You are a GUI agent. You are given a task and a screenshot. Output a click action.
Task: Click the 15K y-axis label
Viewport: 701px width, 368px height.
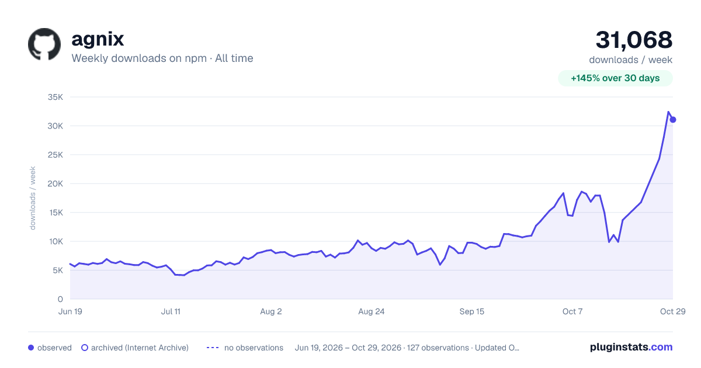55,213
